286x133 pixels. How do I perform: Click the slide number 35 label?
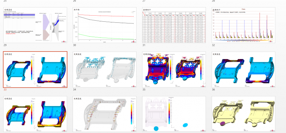click(x=144, y=90)
